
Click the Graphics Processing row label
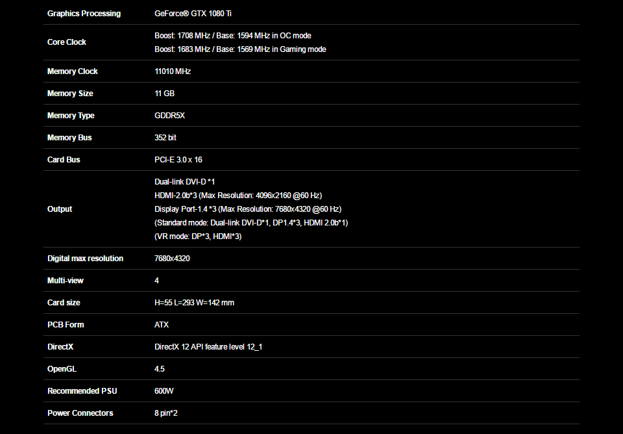coord(84,14)
